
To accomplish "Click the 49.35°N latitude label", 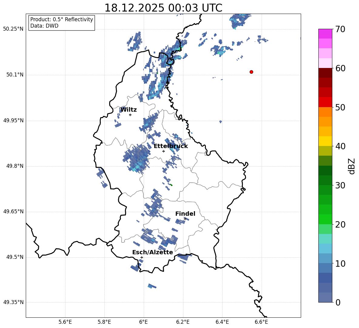I will click(13, 302).
